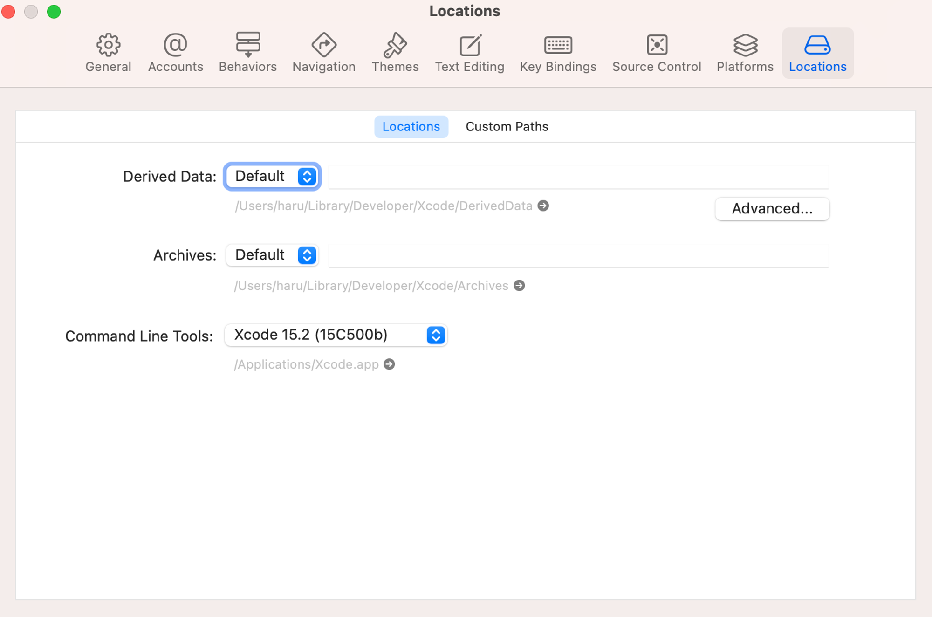
Task: Reveal the DerivedData folder via its arrow icon
Action: coord(543,206)
